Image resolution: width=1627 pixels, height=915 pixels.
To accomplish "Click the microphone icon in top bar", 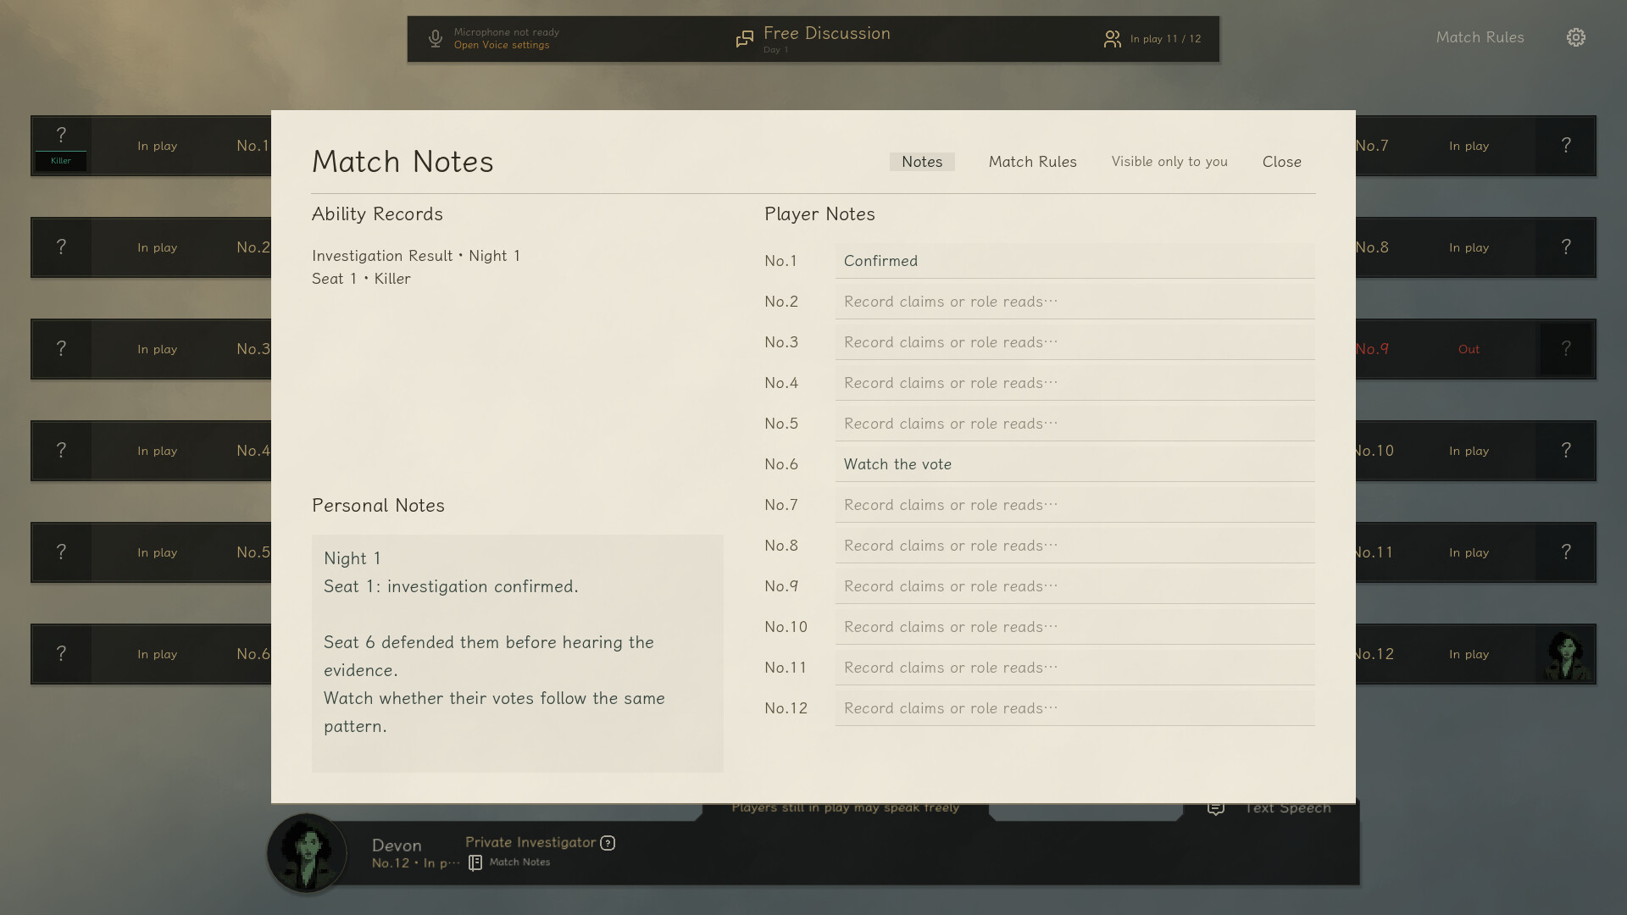I will (435, 39).
